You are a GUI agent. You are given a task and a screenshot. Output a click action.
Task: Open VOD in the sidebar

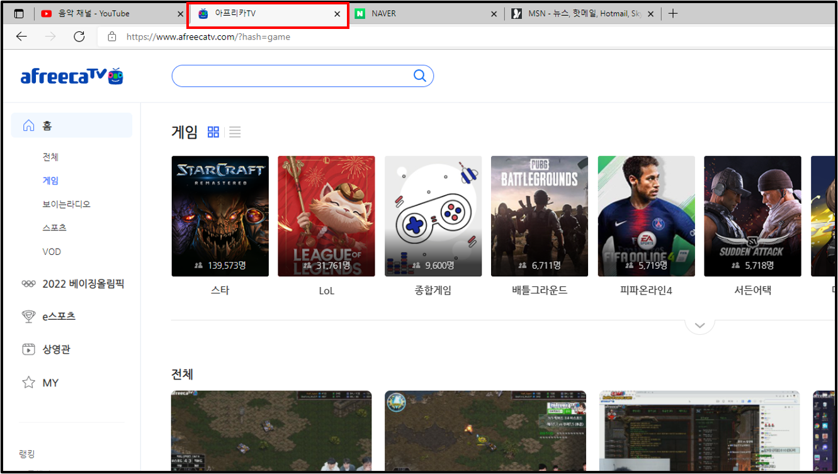tap(52, 252)
